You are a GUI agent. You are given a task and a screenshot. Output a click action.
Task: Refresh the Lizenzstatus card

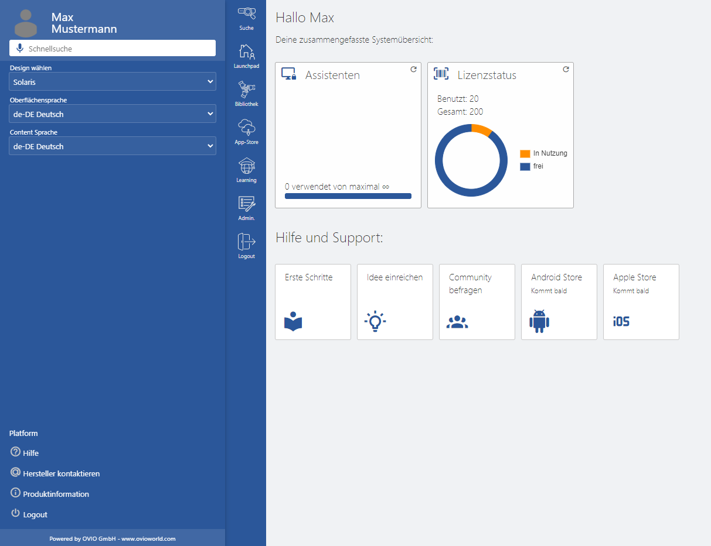coord(566,69)
